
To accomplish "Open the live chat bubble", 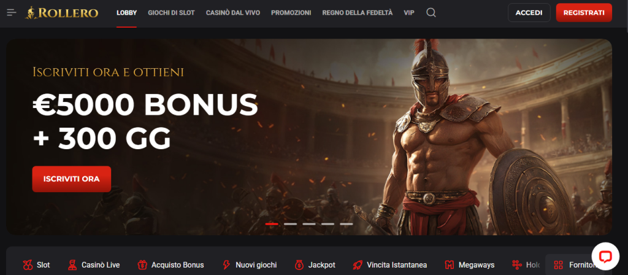I will click(605, 256).
